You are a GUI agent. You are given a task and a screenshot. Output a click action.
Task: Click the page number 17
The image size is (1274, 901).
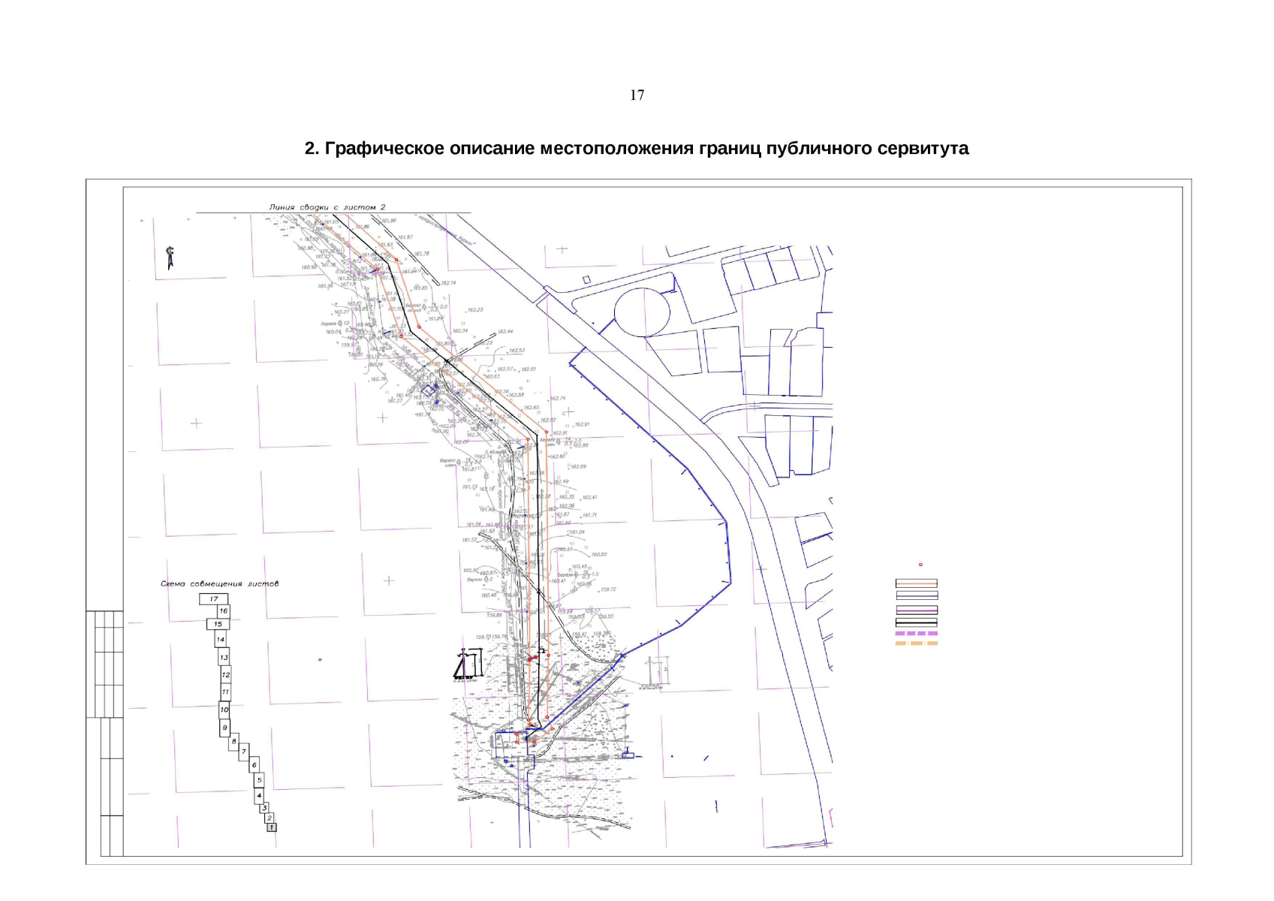[637, 95]
